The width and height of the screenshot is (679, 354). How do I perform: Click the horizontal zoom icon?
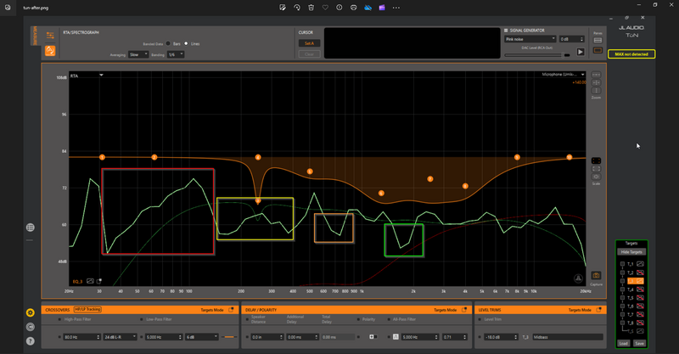[596, 75]
